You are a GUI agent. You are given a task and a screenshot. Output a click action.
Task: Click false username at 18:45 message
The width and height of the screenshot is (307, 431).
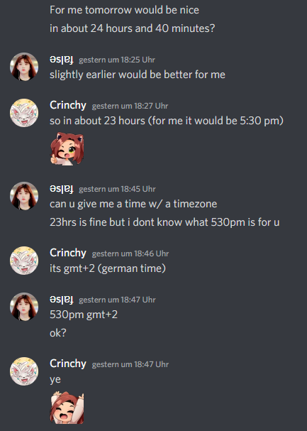point(62,189)
